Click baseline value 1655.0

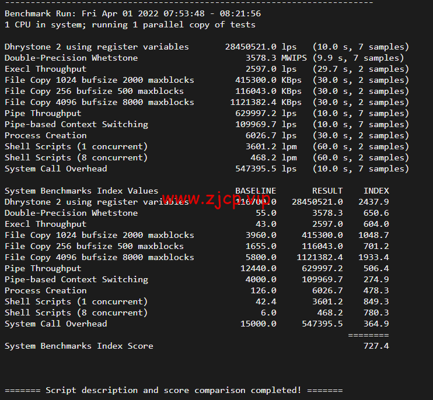[x=261, y=246]
